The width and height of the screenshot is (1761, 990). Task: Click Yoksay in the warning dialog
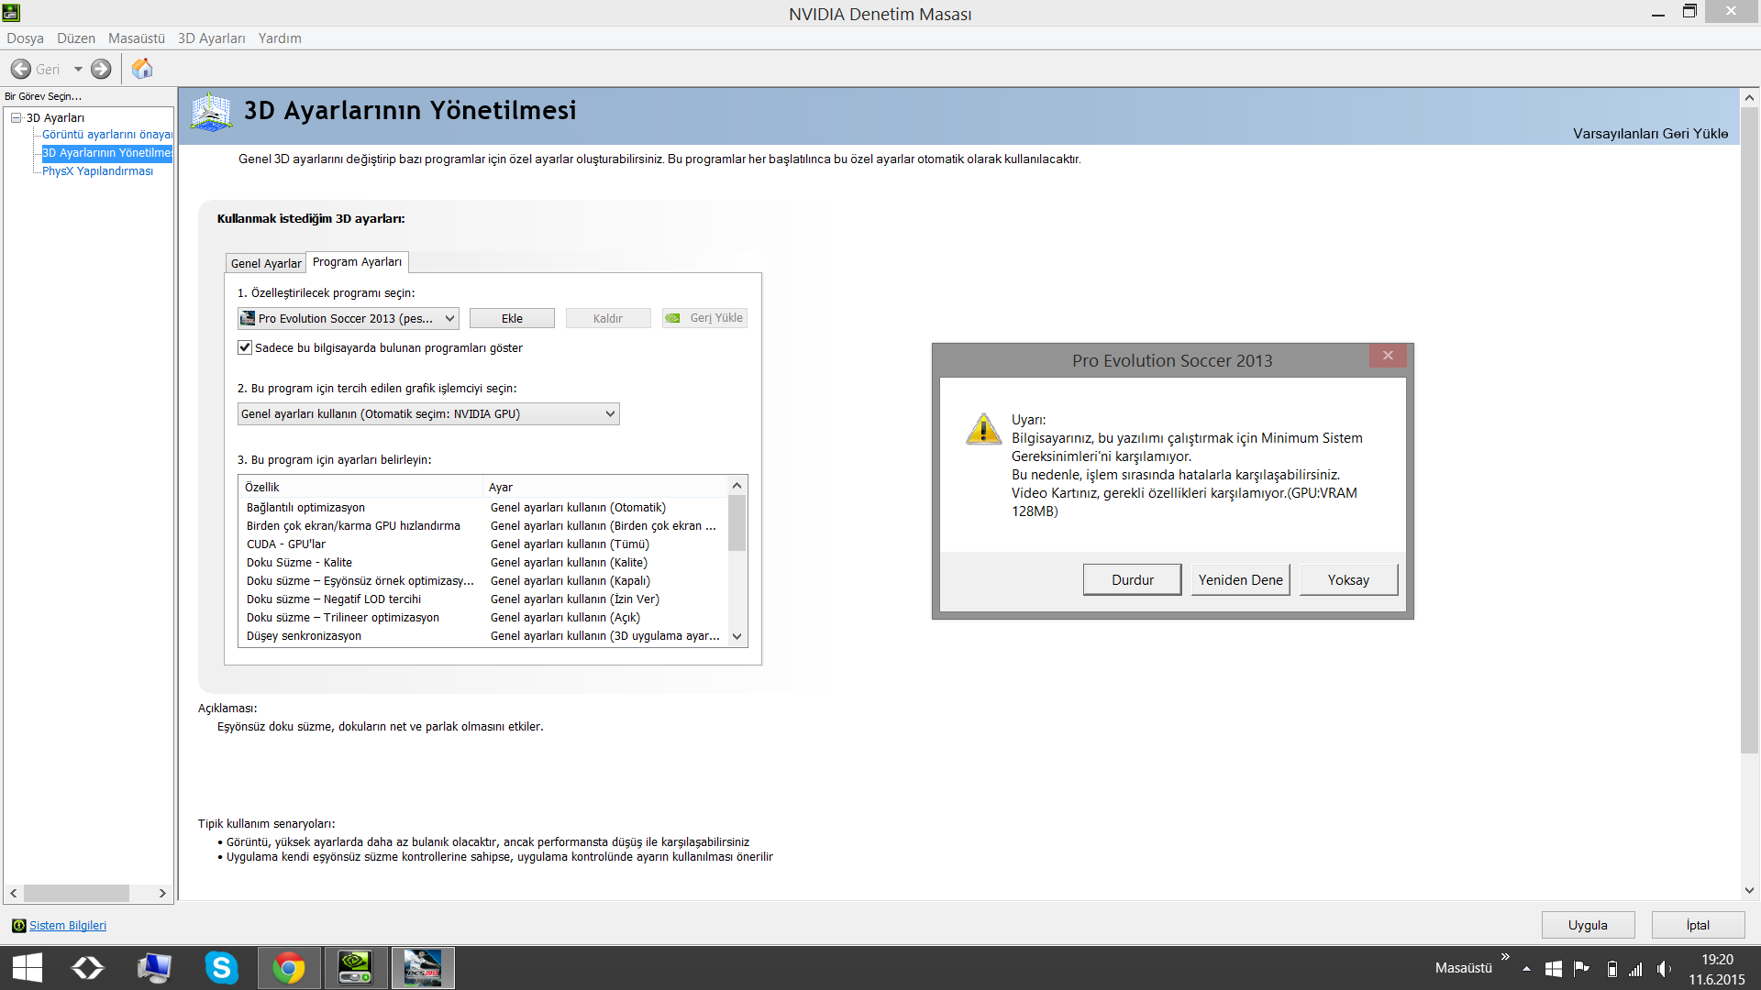click(1349, 580)
